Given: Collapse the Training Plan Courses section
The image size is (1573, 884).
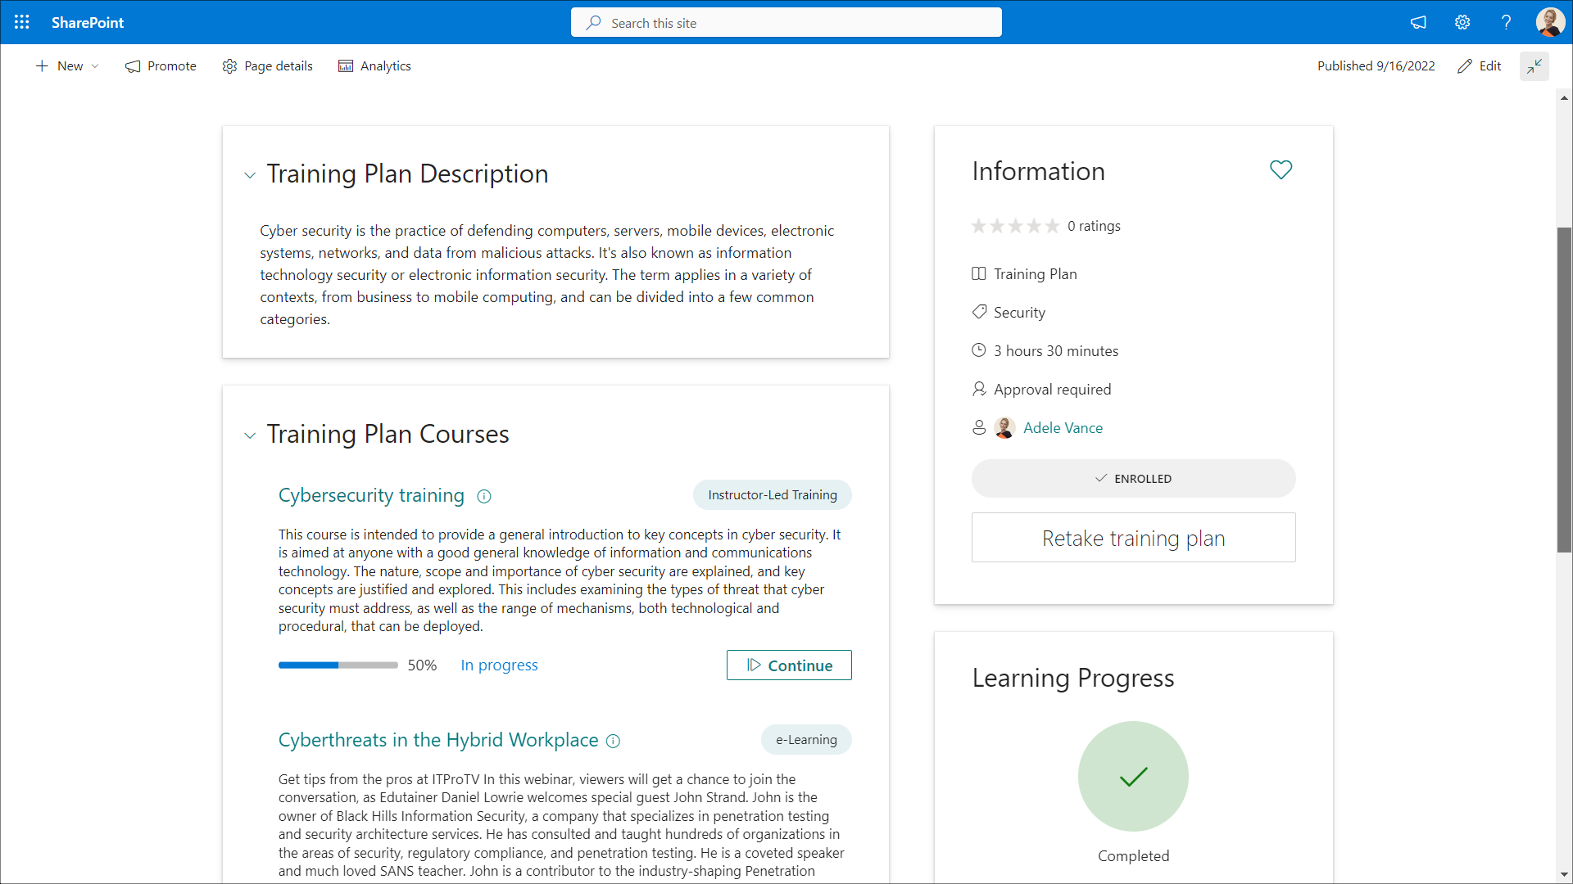Looking at the screenshot, I should coord(250,435).
